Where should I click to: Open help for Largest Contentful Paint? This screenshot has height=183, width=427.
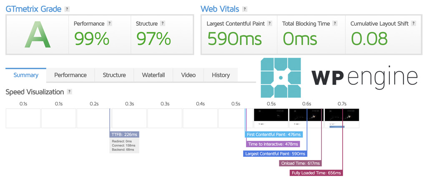[x=270, y=23]
